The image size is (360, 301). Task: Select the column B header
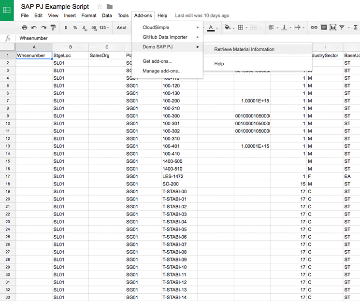[70, 47]
